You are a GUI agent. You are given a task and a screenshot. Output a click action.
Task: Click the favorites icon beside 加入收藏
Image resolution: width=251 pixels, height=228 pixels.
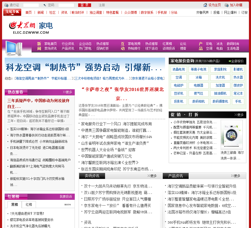[x=226, y=5]
